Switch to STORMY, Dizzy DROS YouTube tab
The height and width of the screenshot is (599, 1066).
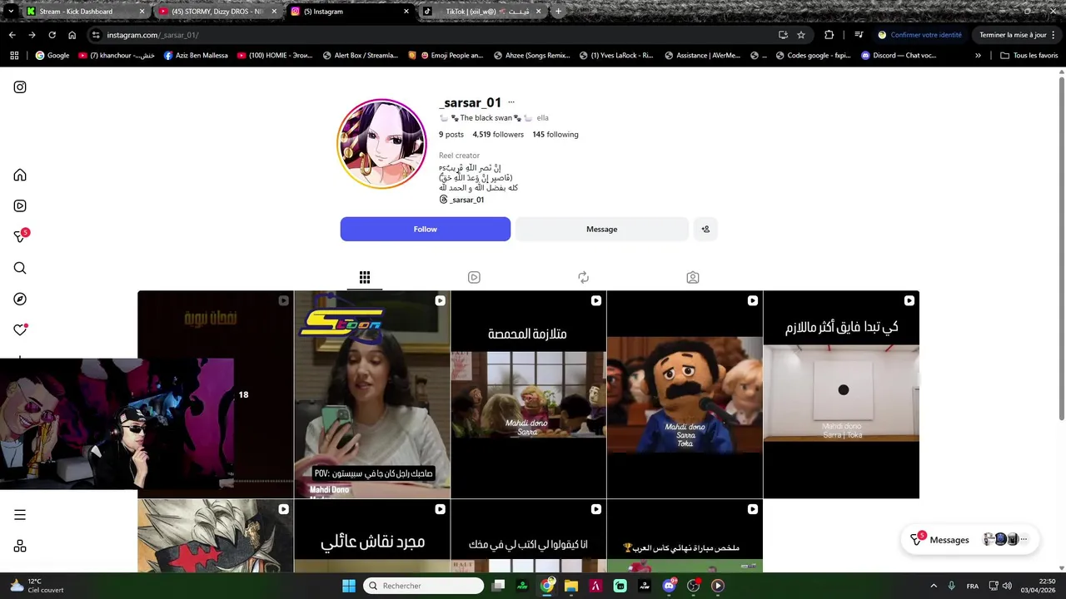click(x=218, y=12)
